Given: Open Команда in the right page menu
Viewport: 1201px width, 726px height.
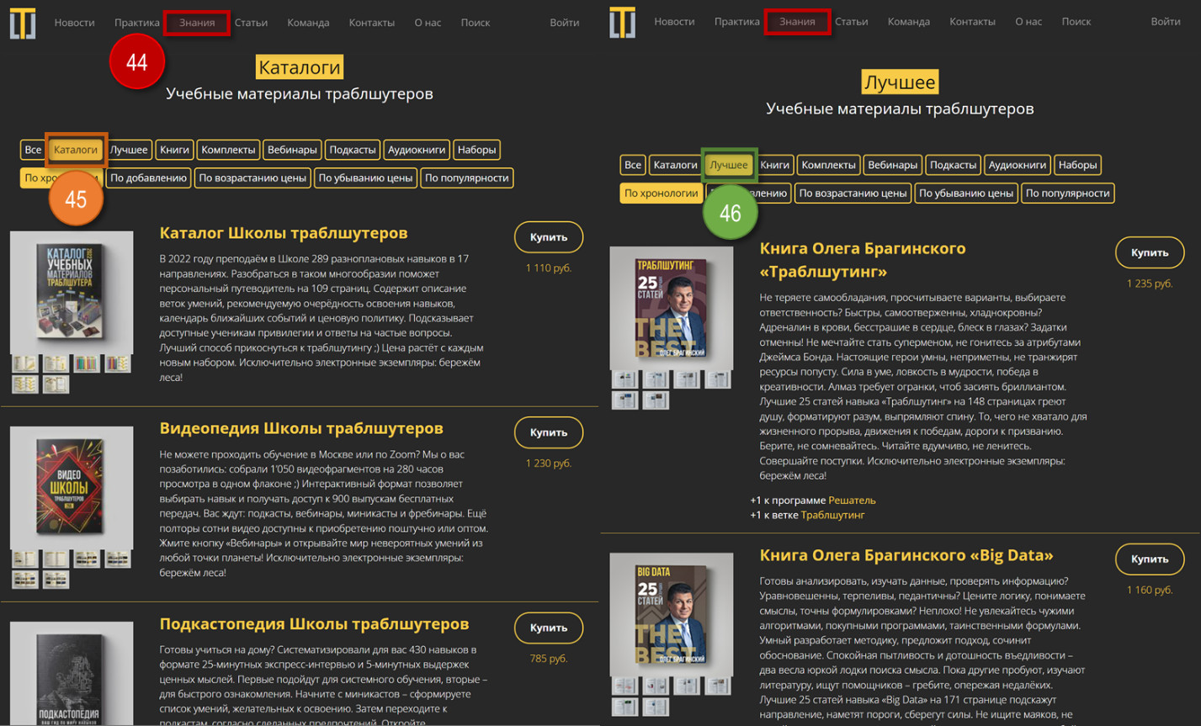Looking at the screenshot, I should (909, 22).
